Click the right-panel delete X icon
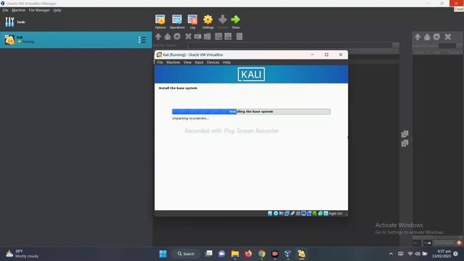 [448, 37]
